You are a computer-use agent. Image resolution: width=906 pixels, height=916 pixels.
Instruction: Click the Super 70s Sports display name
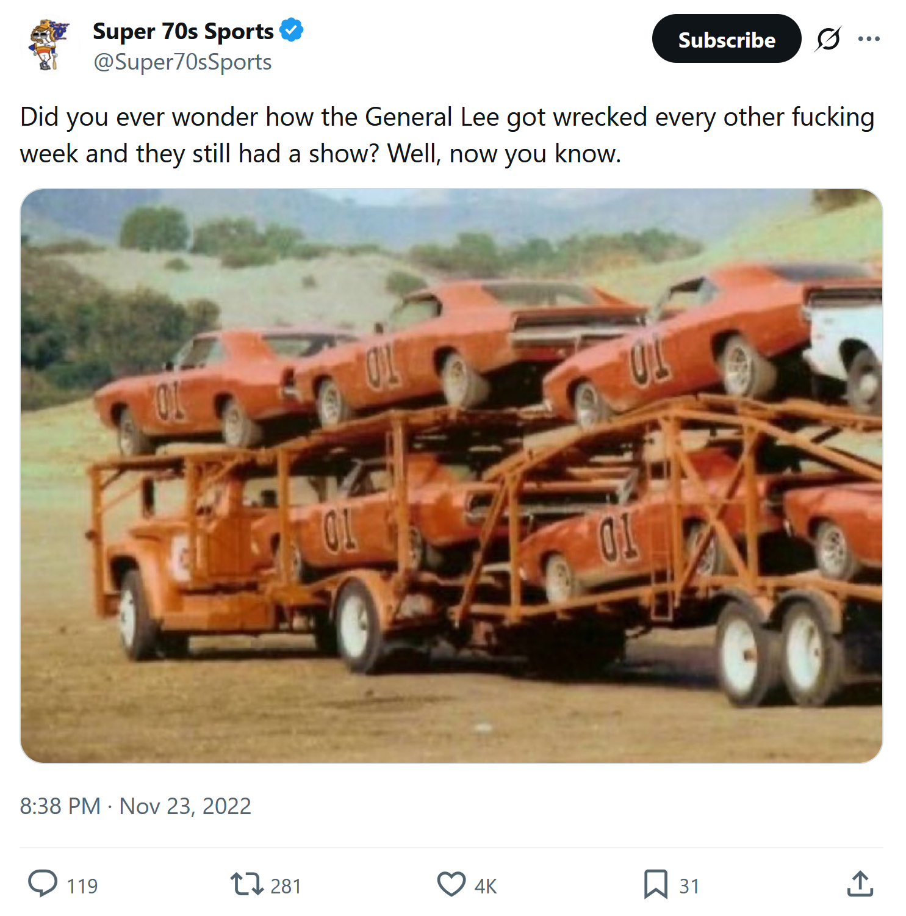click(x=183, y=31)
